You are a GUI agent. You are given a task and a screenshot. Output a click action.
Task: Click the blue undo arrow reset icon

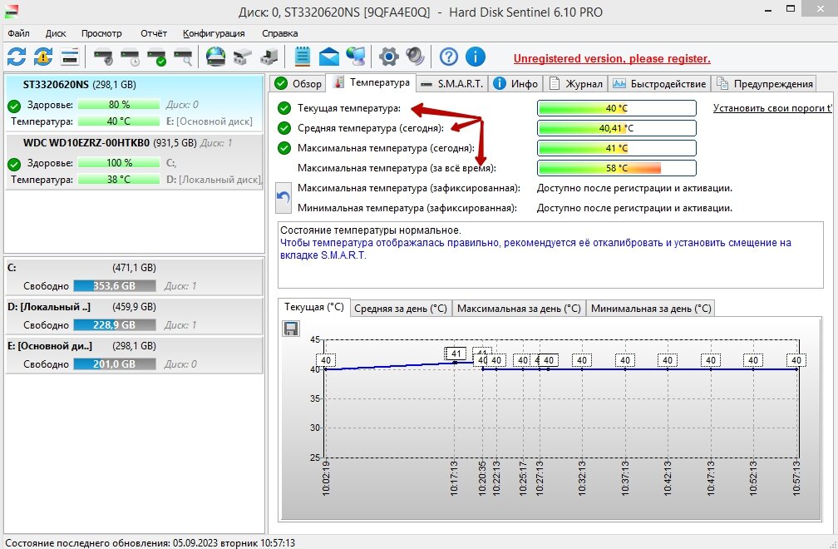tap(283, 198)
